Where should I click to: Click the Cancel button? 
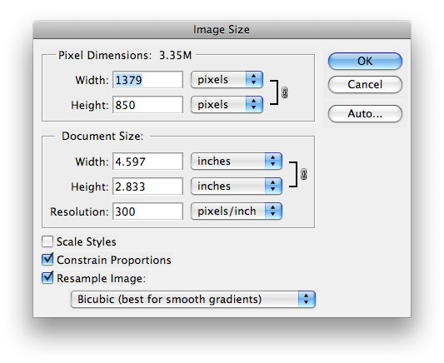coord(365,84)
